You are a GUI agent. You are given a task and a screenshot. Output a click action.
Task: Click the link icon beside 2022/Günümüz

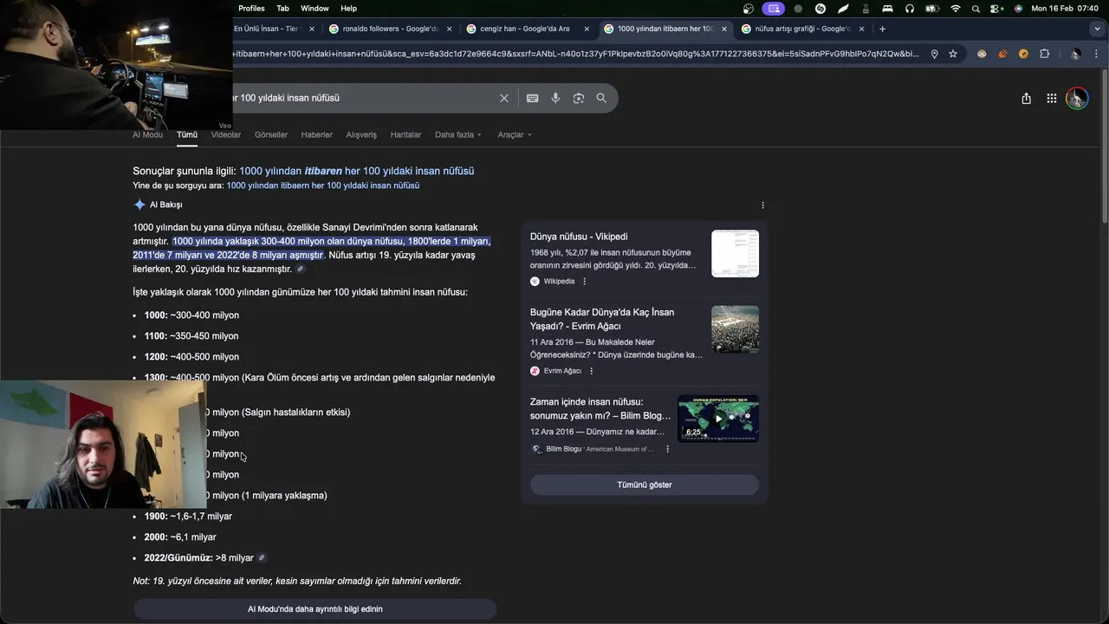[262, 558]
